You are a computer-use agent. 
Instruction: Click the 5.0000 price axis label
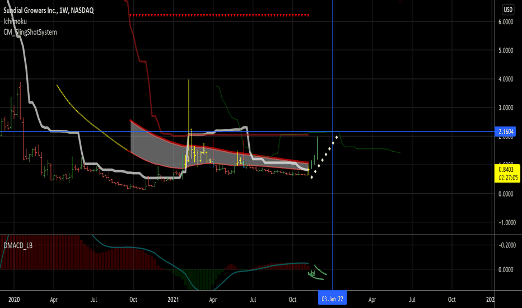point(506,50)
